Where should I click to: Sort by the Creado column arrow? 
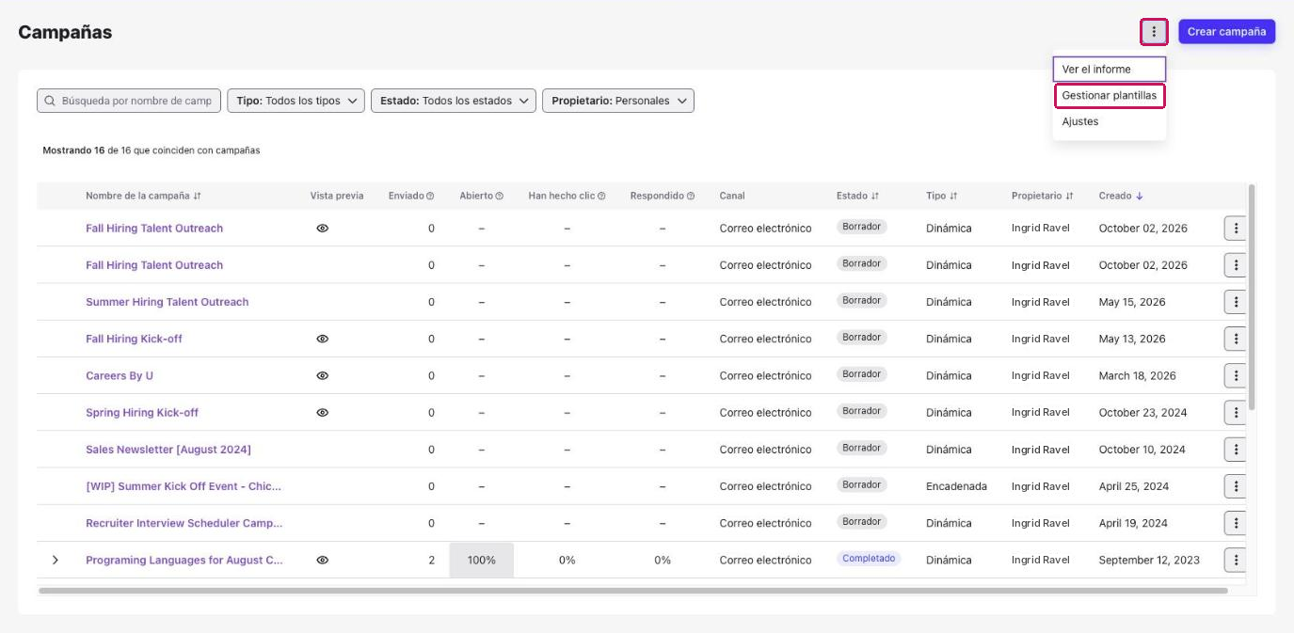1140,196
